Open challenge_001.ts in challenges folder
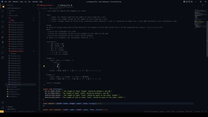Screen dimensions: 208x117 pyautogui.click(x=16, y=56)
